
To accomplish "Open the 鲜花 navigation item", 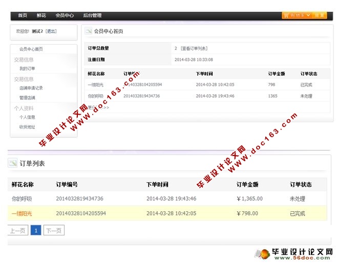I will click(x=41, y=15).
